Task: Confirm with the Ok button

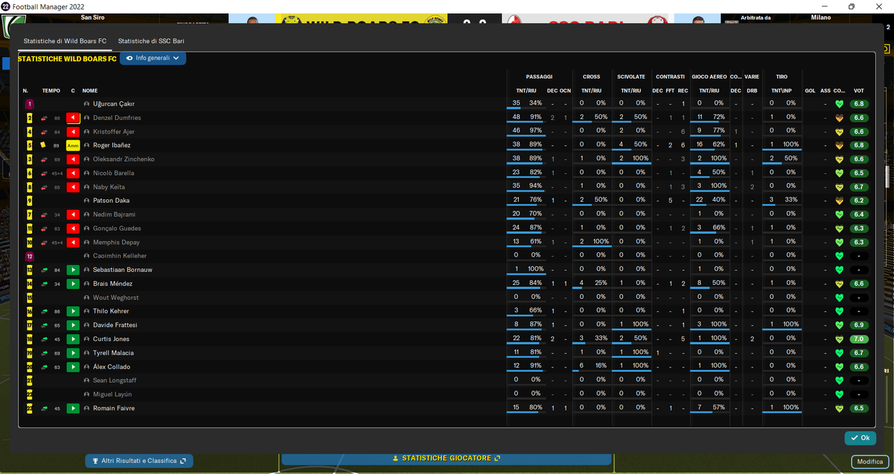Action: coord(860,438)
